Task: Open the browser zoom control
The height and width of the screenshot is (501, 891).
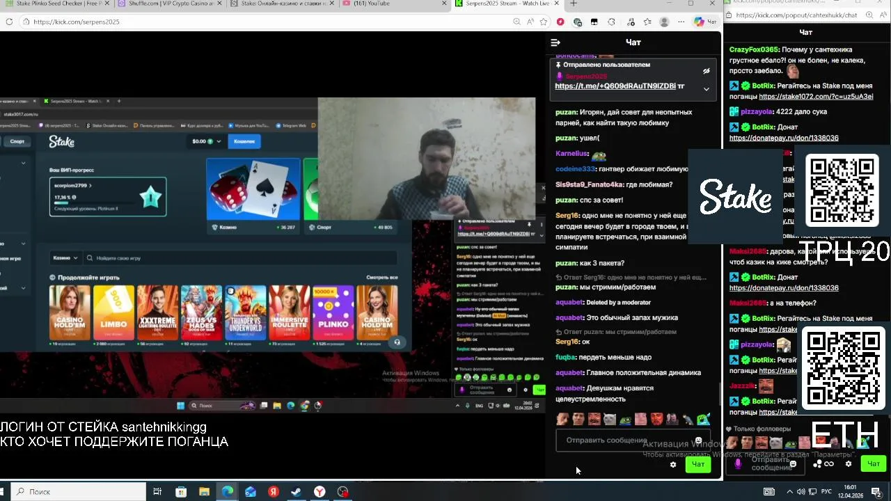Action: click(x=516, y=22)
